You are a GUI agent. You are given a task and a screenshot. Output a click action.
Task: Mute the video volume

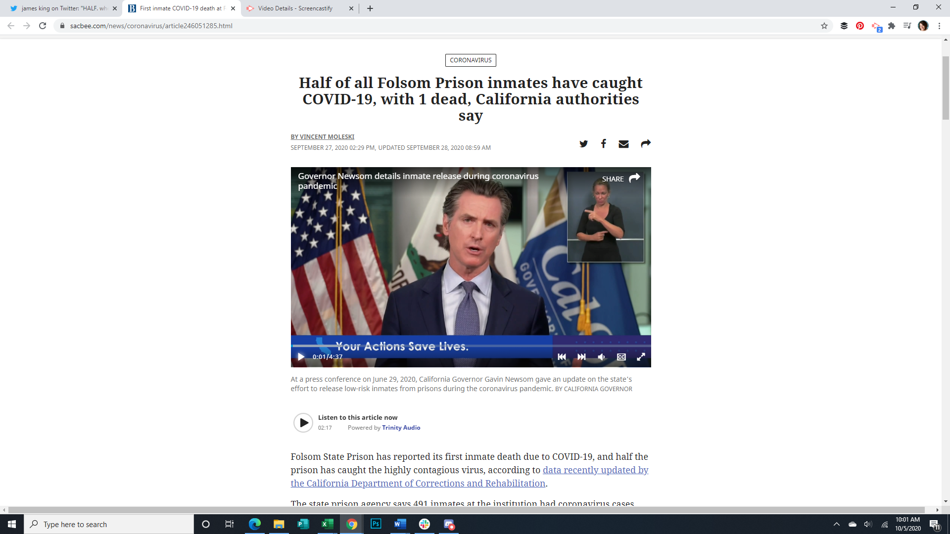click(601, 356)
